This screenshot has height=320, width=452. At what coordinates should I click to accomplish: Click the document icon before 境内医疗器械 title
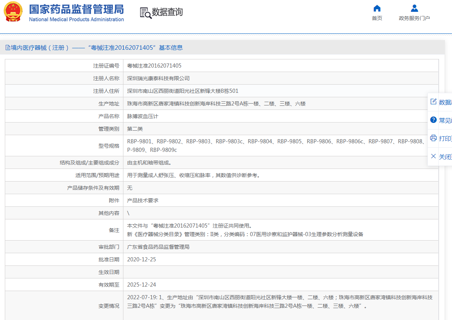(x=7, y=48)
